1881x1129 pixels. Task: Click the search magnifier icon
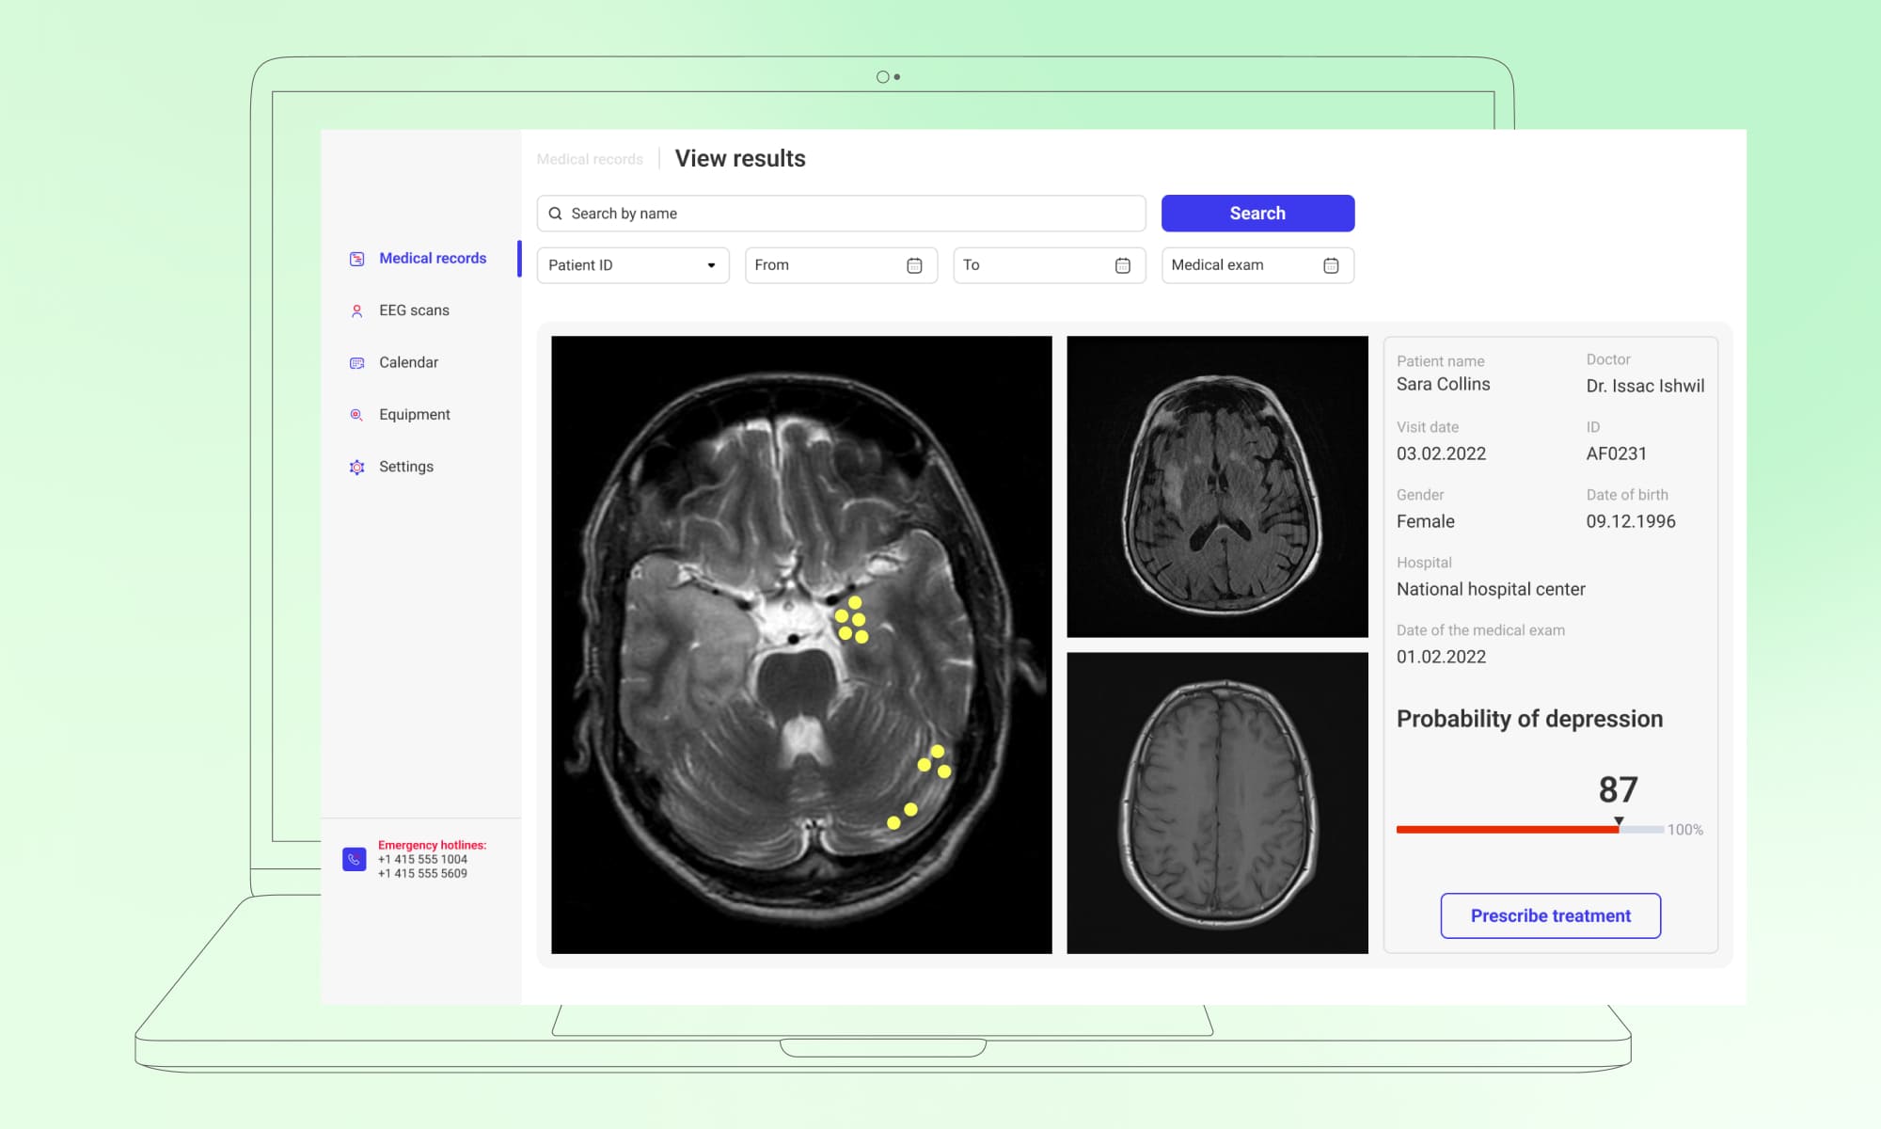(556, 214)
